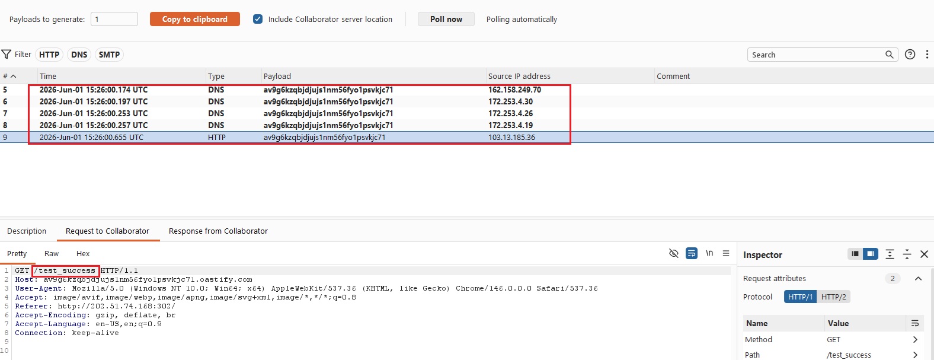Click the Filter label
Viewport: 934px width, 360px height.
pyautogui.click(x=23, y=55)
